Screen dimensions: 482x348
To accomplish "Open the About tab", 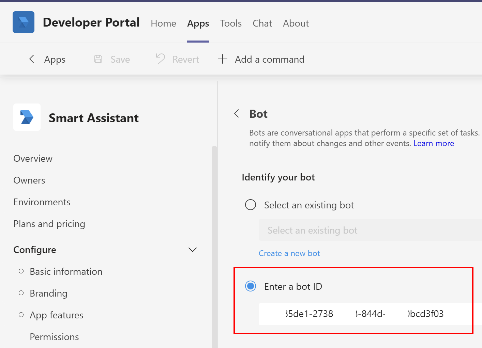I will tap(296, 23).
